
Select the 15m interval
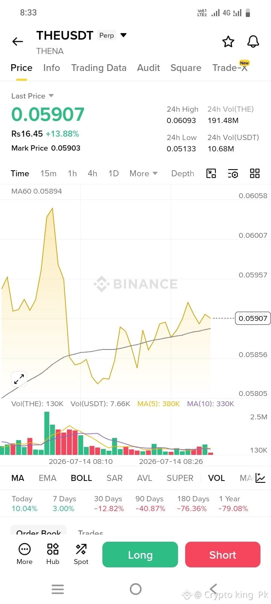[x=49, y=173]
